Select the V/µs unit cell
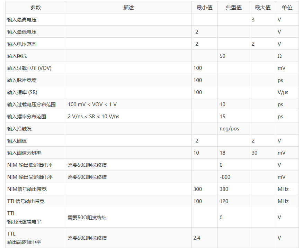 point(283,92)
